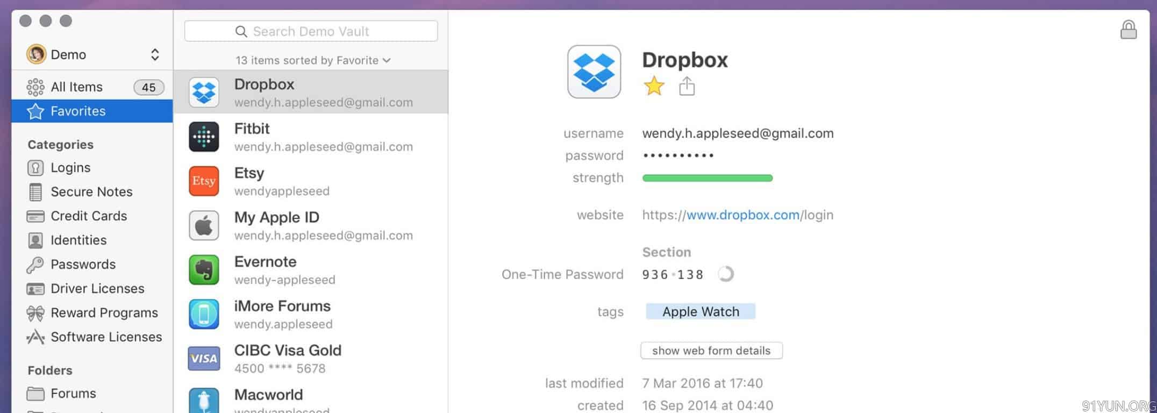This screenshot has width=1157, height=413.
Task: Click the Favorites star icon in sidebar
Action: (35, 111)
